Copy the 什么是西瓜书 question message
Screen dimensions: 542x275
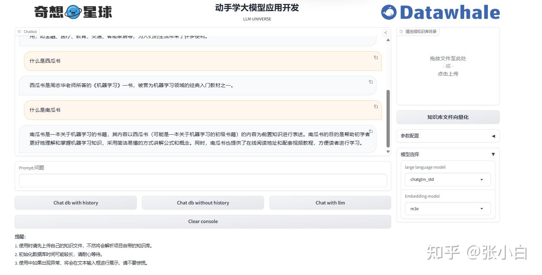pos(375,57)
